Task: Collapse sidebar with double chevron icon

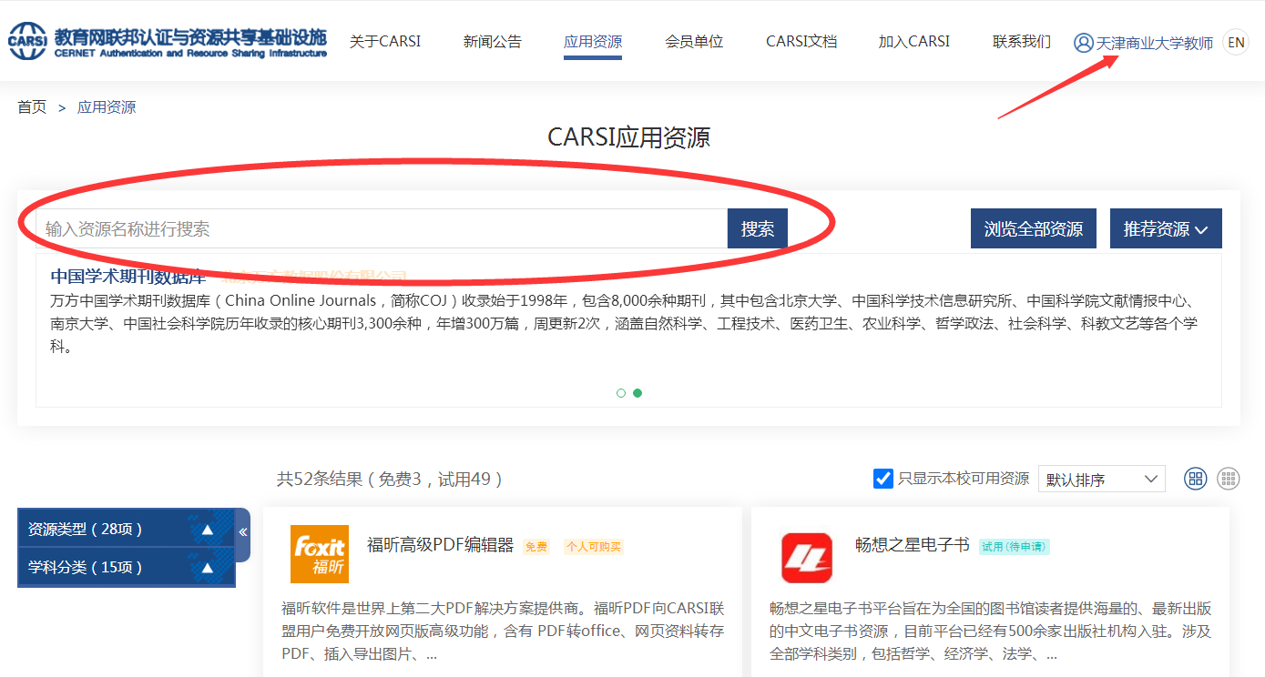Action: [x=243, y=532]
